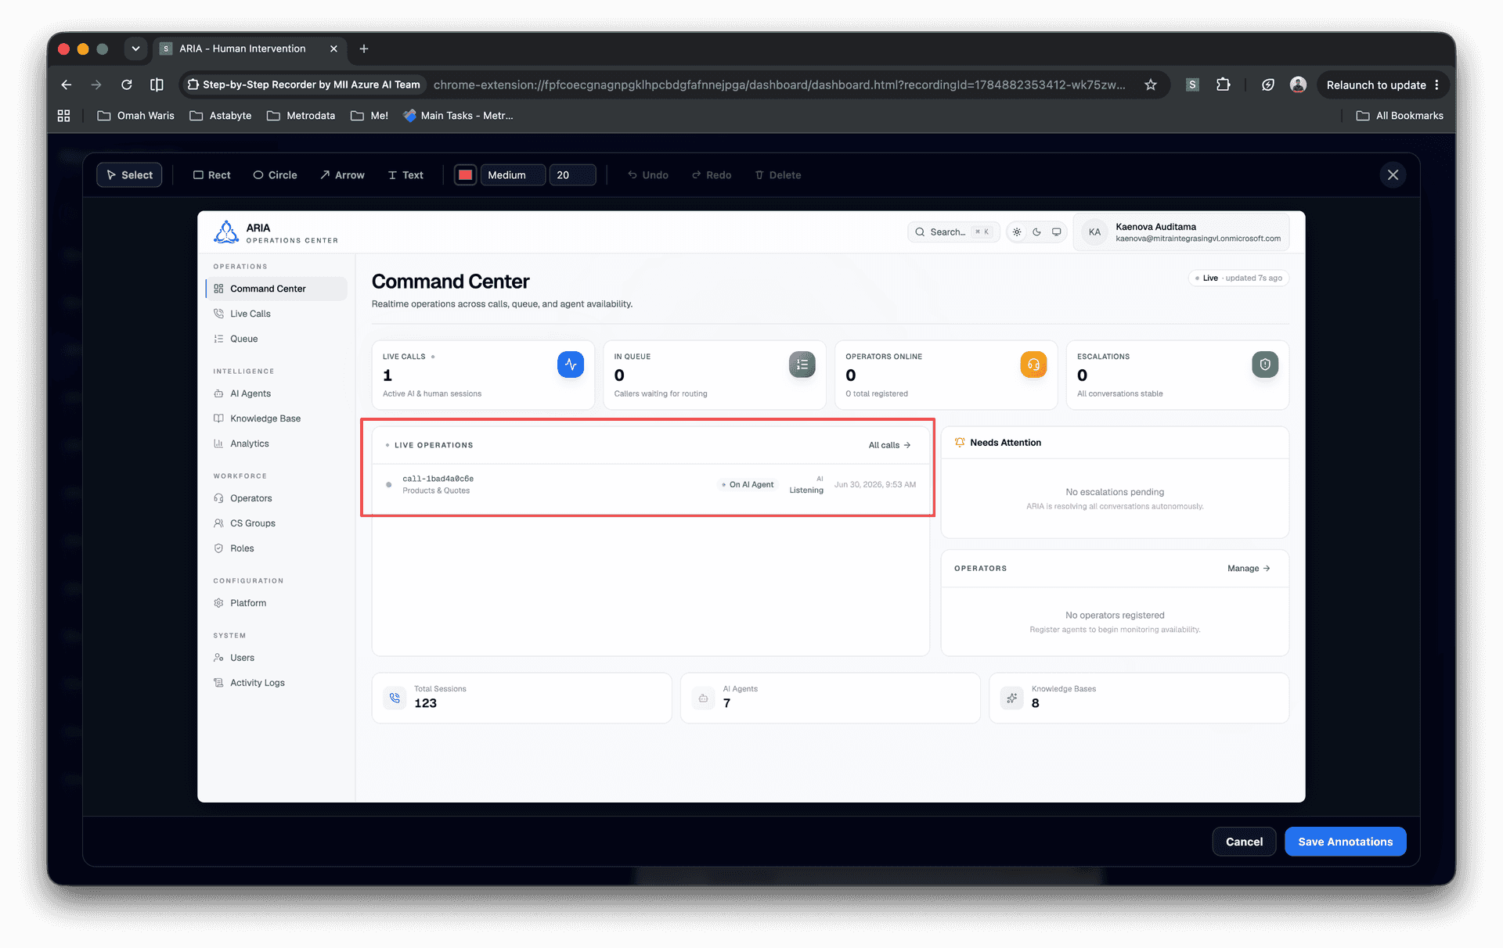Open Activity Logs in sidebar
Screen dimensions: 1503x948
276,683
